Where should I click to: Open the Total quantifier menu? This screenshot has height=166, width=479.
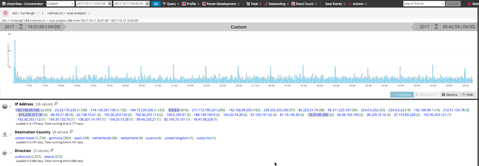click(x=254, y=4)
